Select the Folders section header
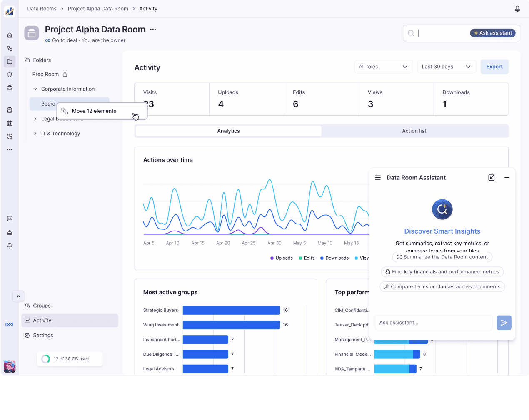This screenshot has width=529, height=420. pyautogui.click(x=38, y=60)
